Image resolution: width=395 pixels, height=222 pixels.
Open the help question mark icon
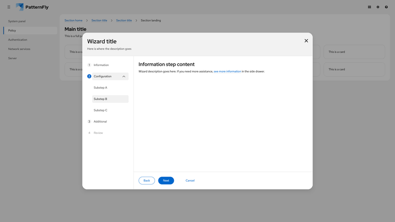tap(386, 7)
